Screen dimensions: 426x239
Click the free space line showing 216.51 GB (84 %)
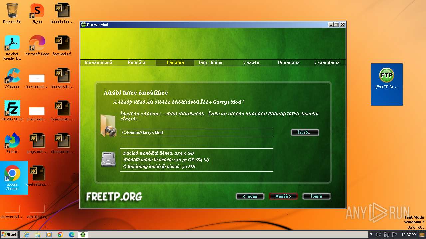pos(166,160)
